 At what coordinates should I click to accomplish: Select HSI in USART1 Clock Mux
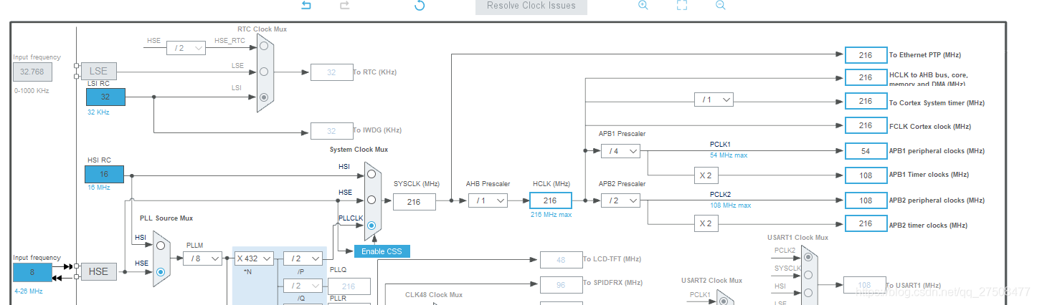(808, 291)
